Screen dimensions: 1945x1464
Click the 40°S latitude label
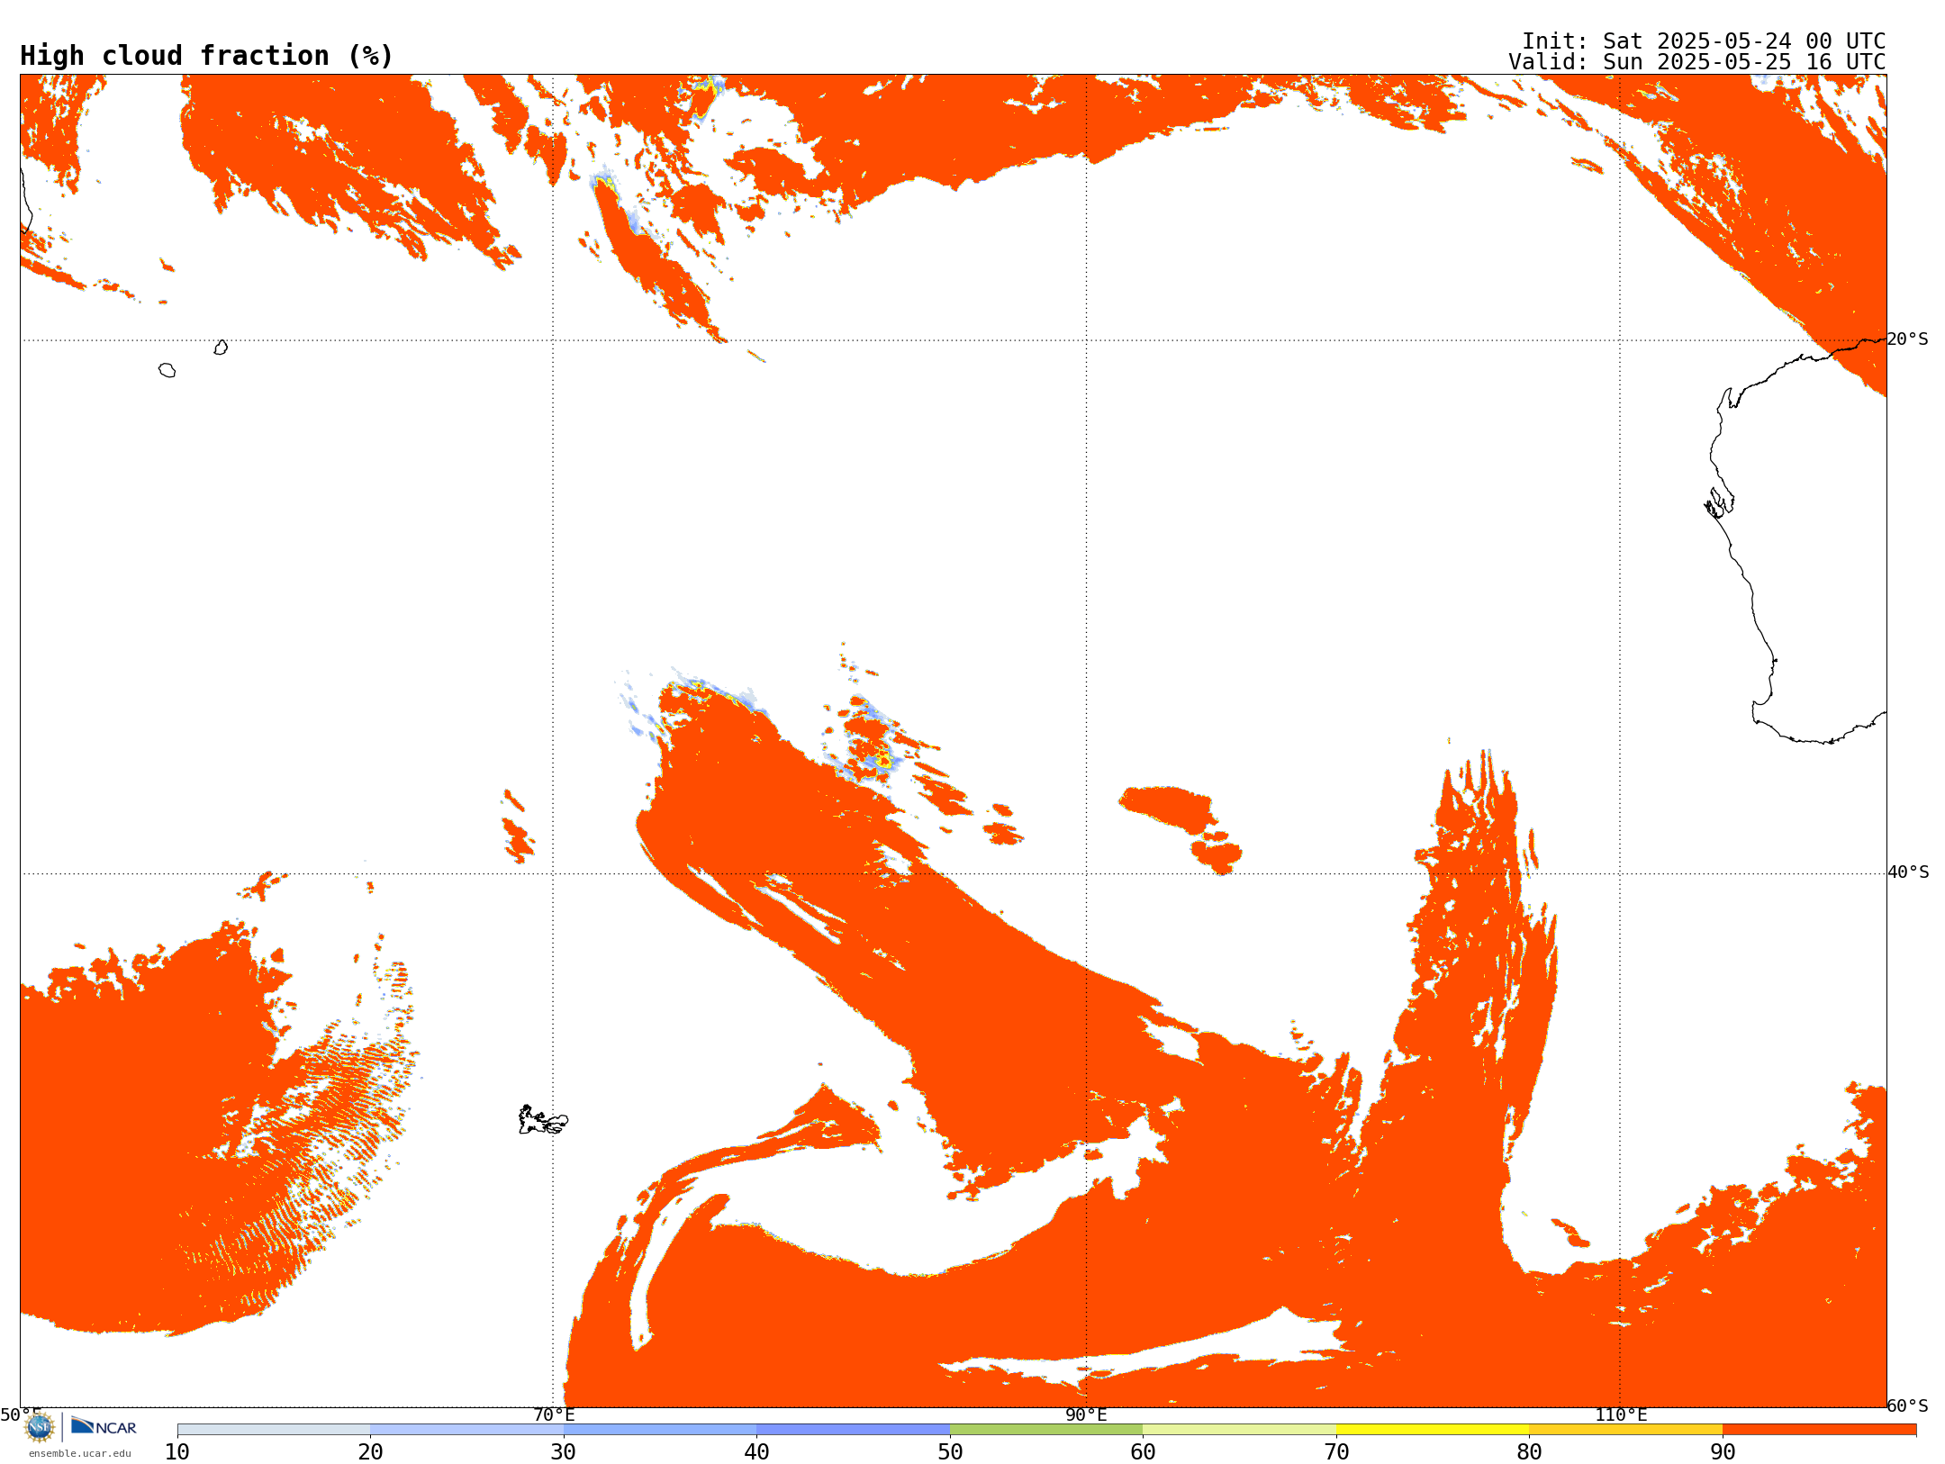pyautogui.click(x=1909, y=872)
